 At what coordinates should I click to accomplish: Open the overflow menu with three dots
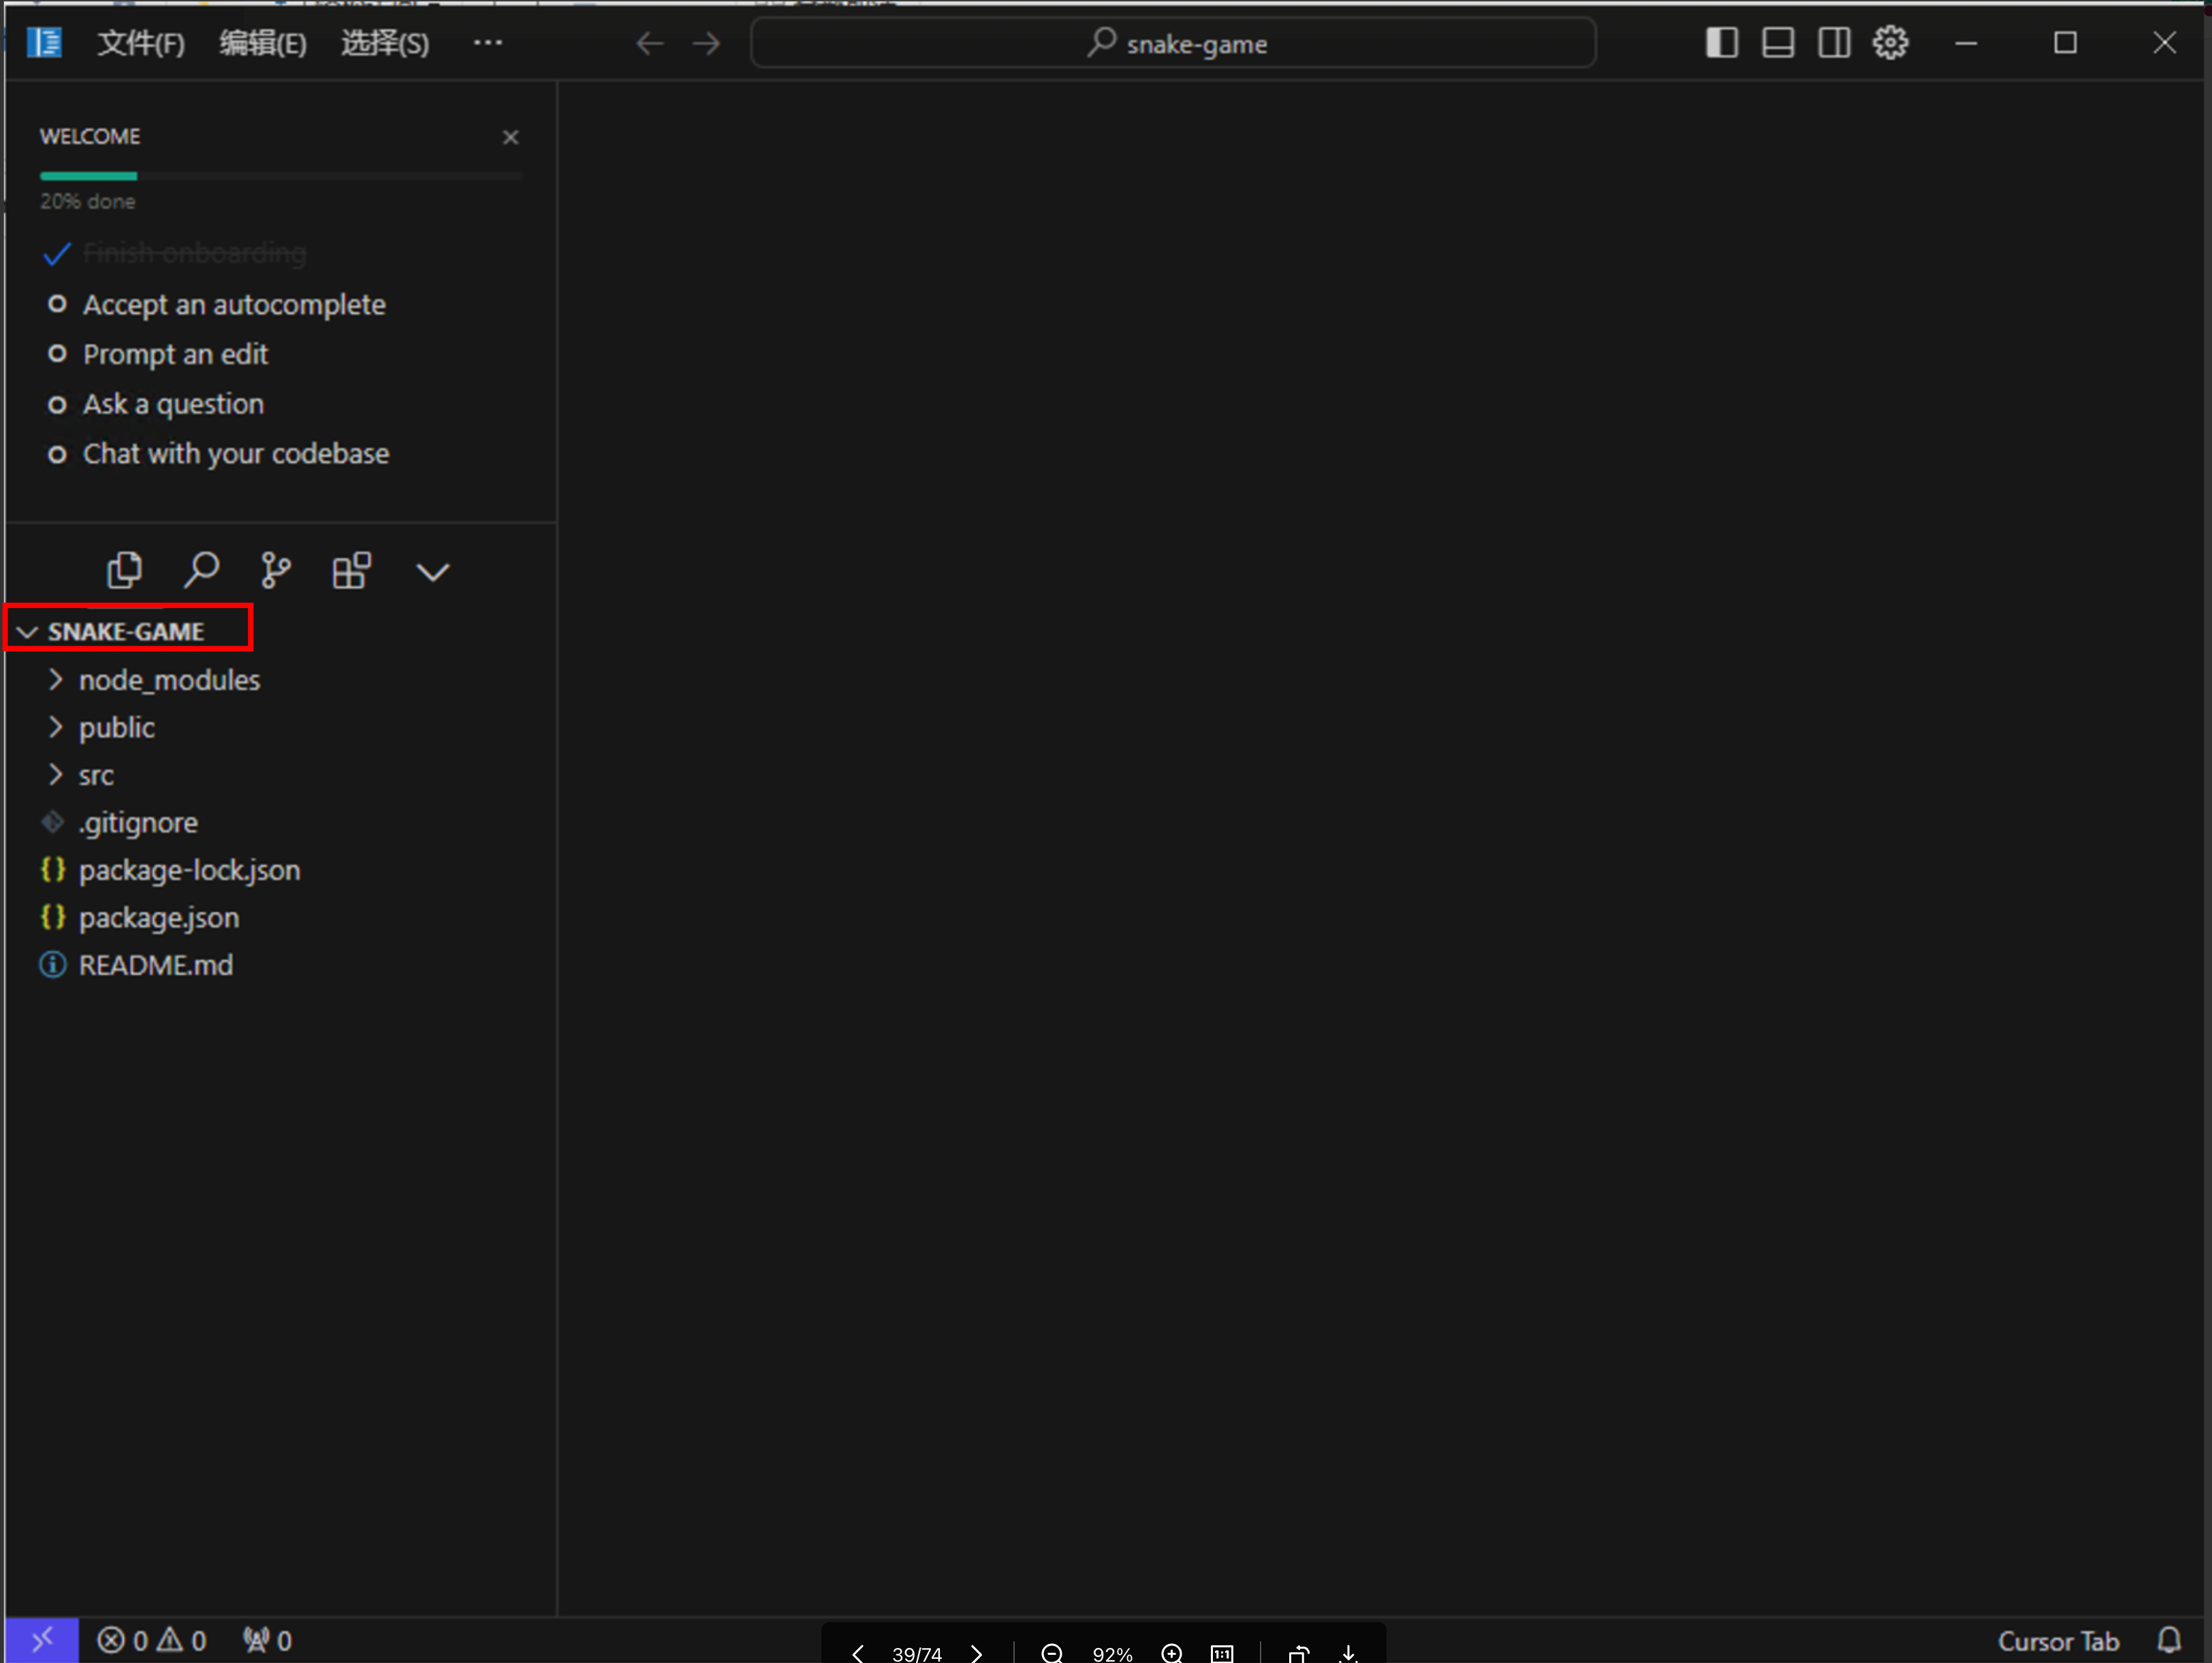pos(488,43)
